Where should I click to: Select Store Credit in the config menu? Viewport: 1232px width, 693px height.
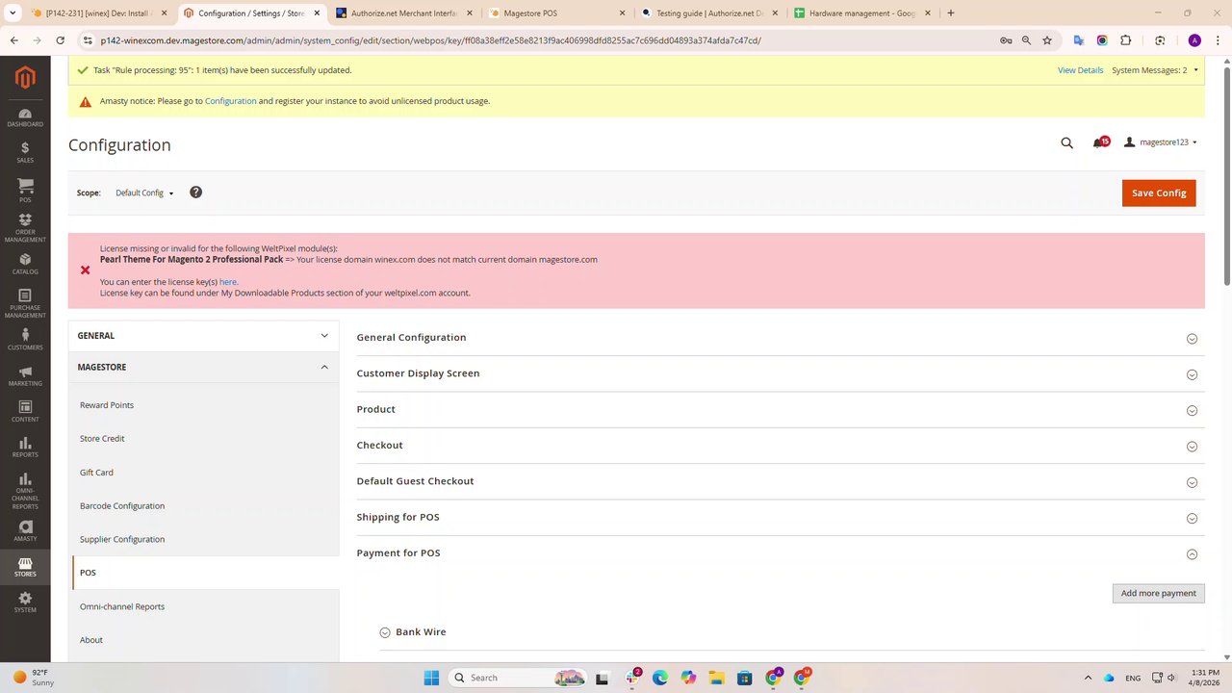point(102,439)
